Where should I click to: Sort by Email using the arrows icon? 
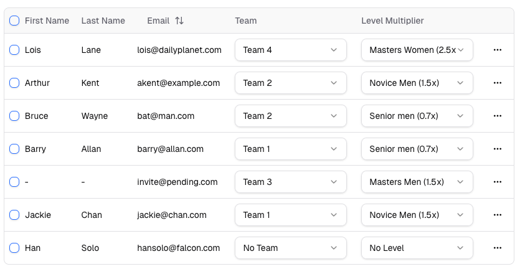[179, 21]
